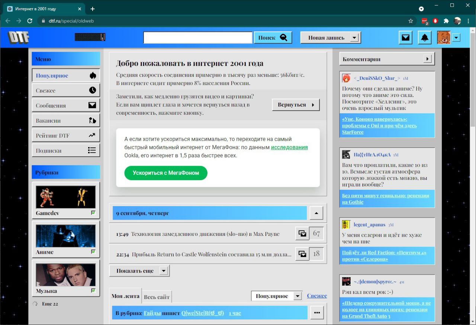This screenshot has height=325, width=476.
Task: Click the Поиск search button
Action: (x=273, y=38)
